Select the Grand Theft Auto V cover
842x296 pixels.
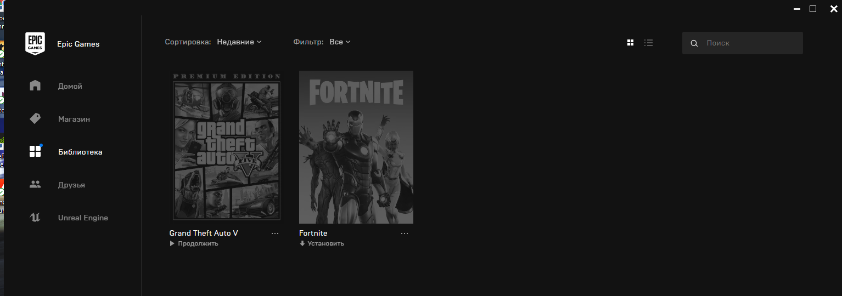pos(227,147)
